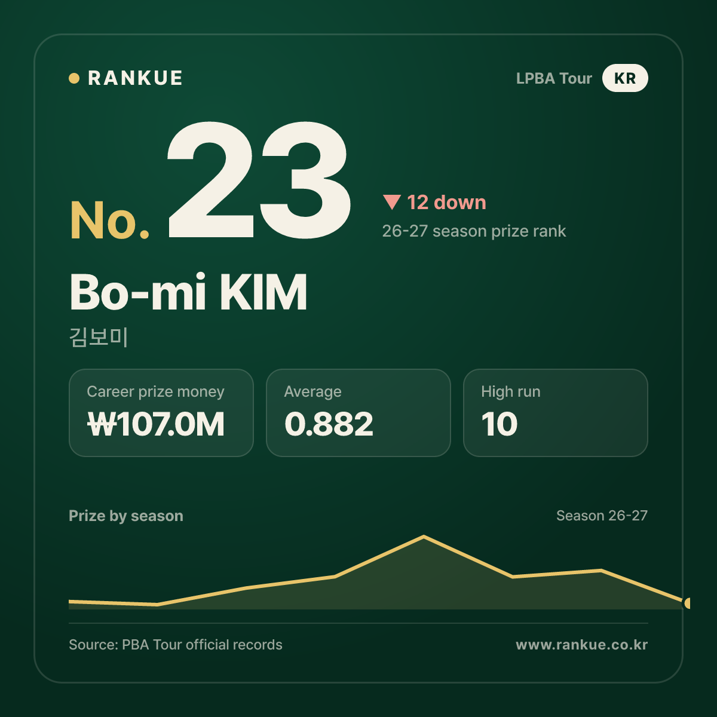The width and height of the screenshot is (717, 717).
Task: Click the Season 26-27 chart label
Action: tap(602, 516)
